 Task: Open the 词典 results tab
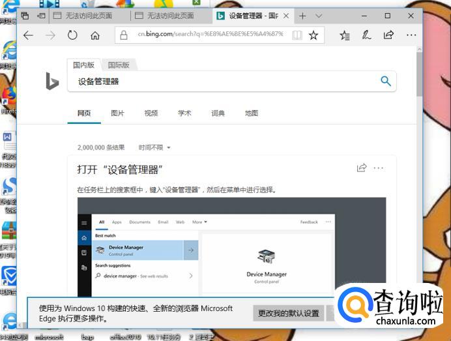[x=218, y=113]
